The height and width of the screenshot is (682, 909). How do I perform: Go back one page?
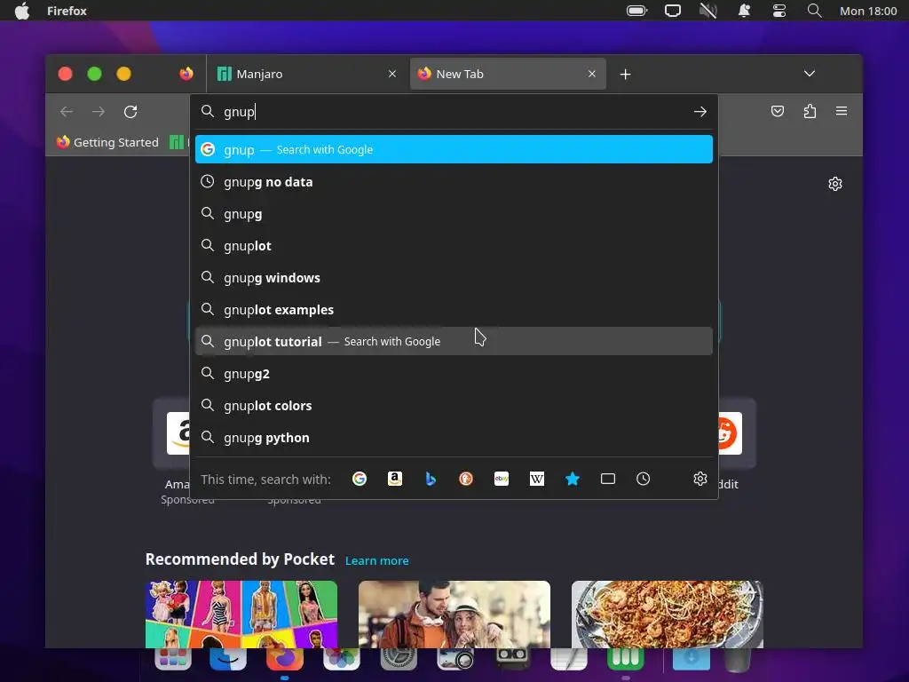tap(67, 112)
